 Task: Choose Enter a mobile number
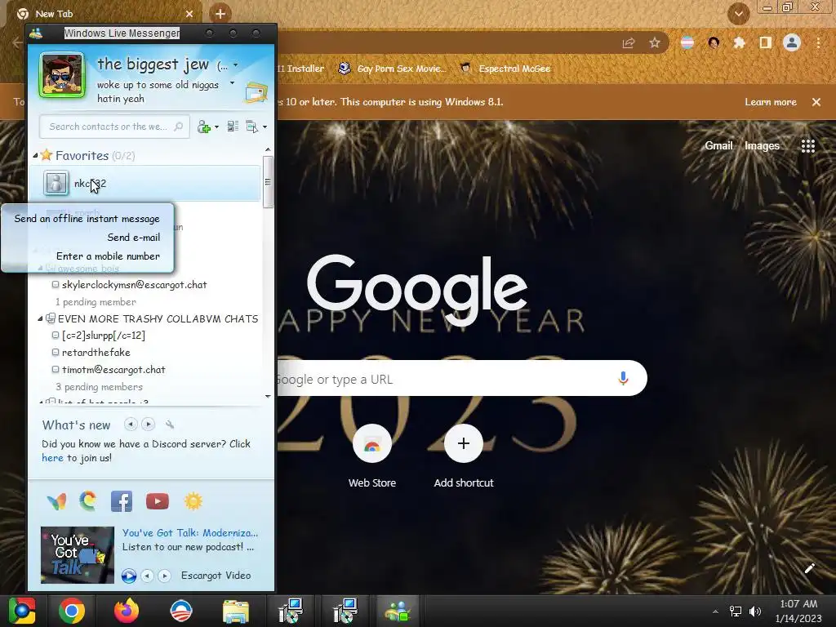[109, 256]
